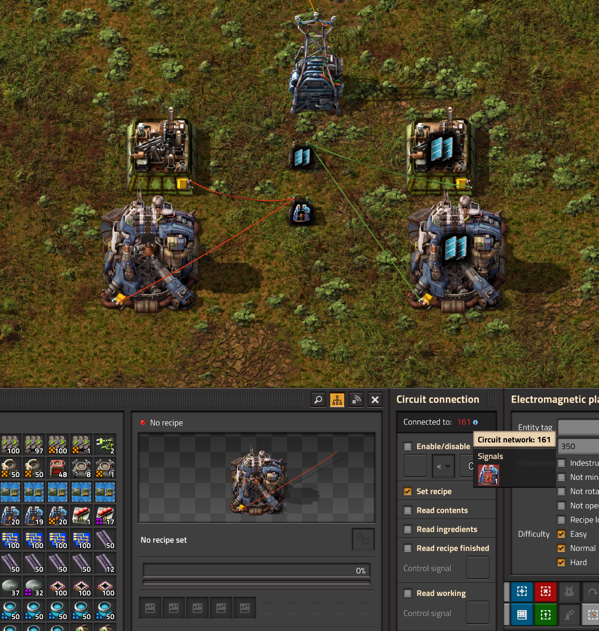This screenshot has width=599, height=631.
Task: Close the electromagnetic plant window
Action: [x=375, y=400]
